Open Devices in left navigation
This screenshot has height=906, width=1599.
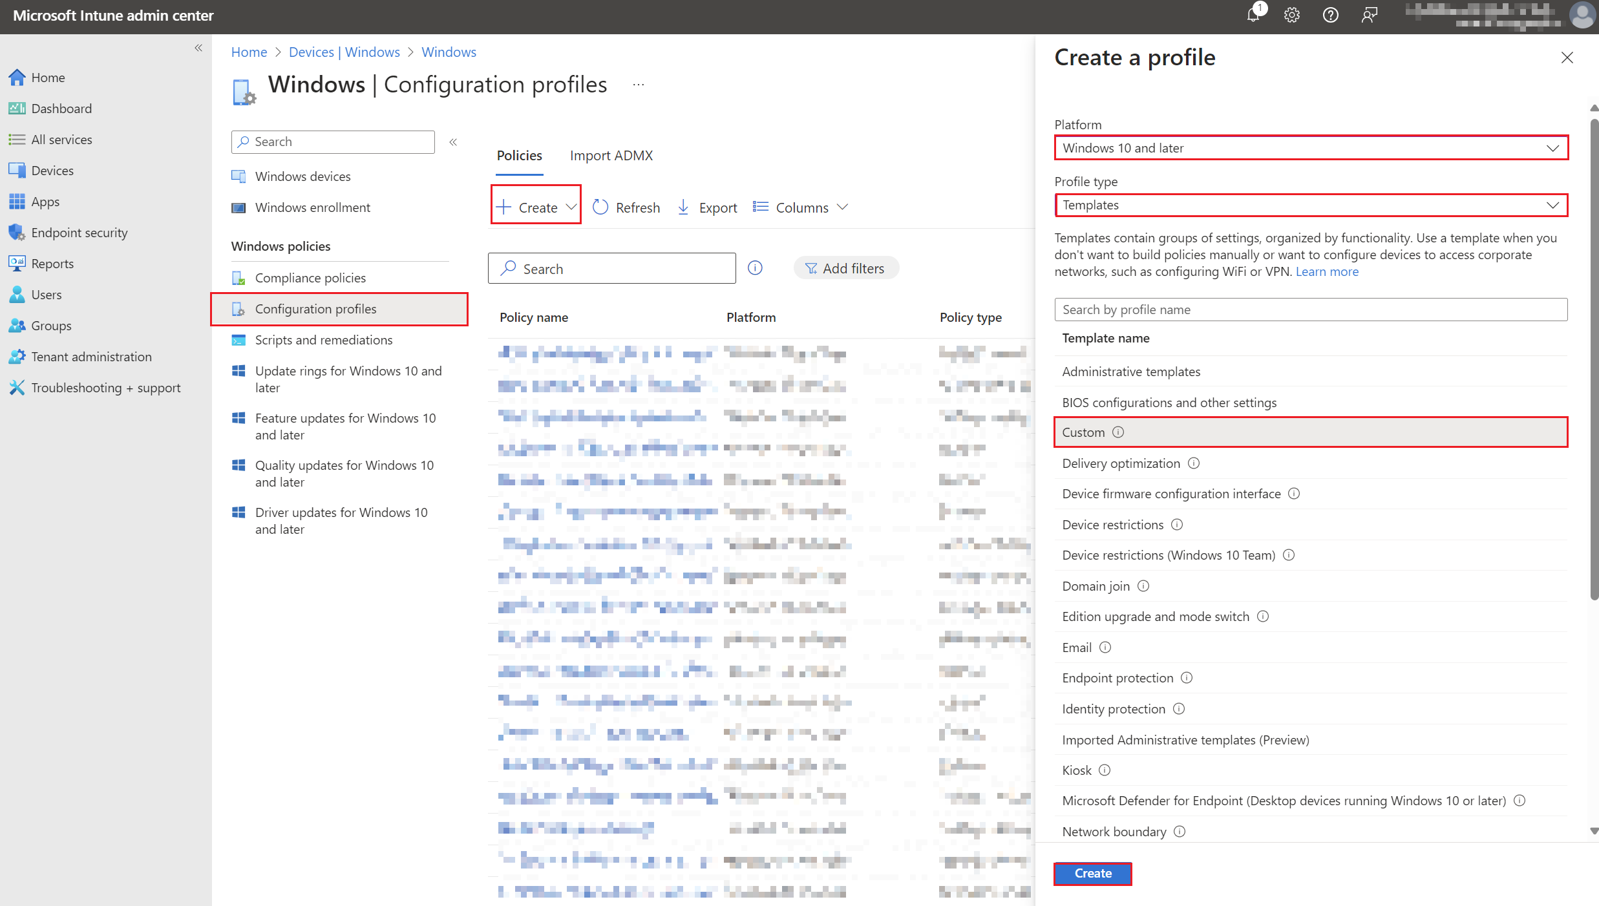pyautogui.click(x=52, y=171)
